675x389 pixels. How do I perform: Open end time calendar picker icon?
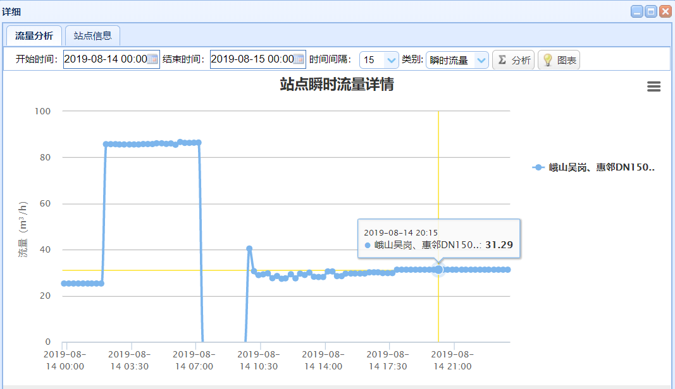point(299,59)
